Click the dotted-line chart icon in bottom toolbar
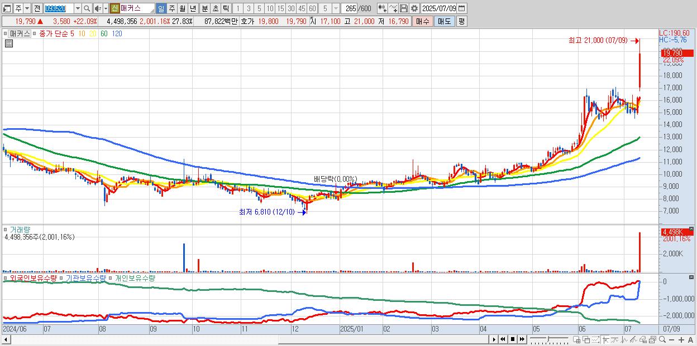697x346 pixels. (x=595, y=339)
